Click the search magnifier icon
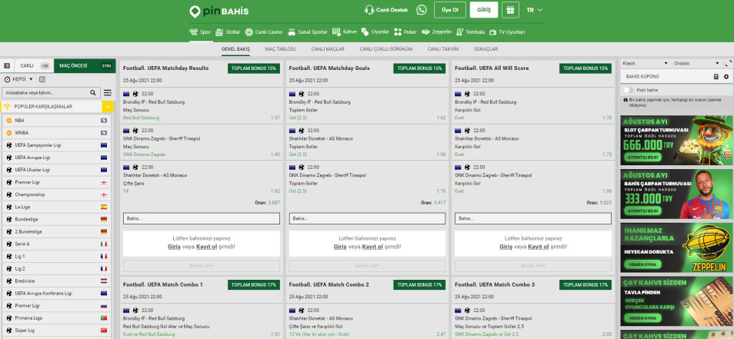Screen dimensions: 734x339 [92, 92]
